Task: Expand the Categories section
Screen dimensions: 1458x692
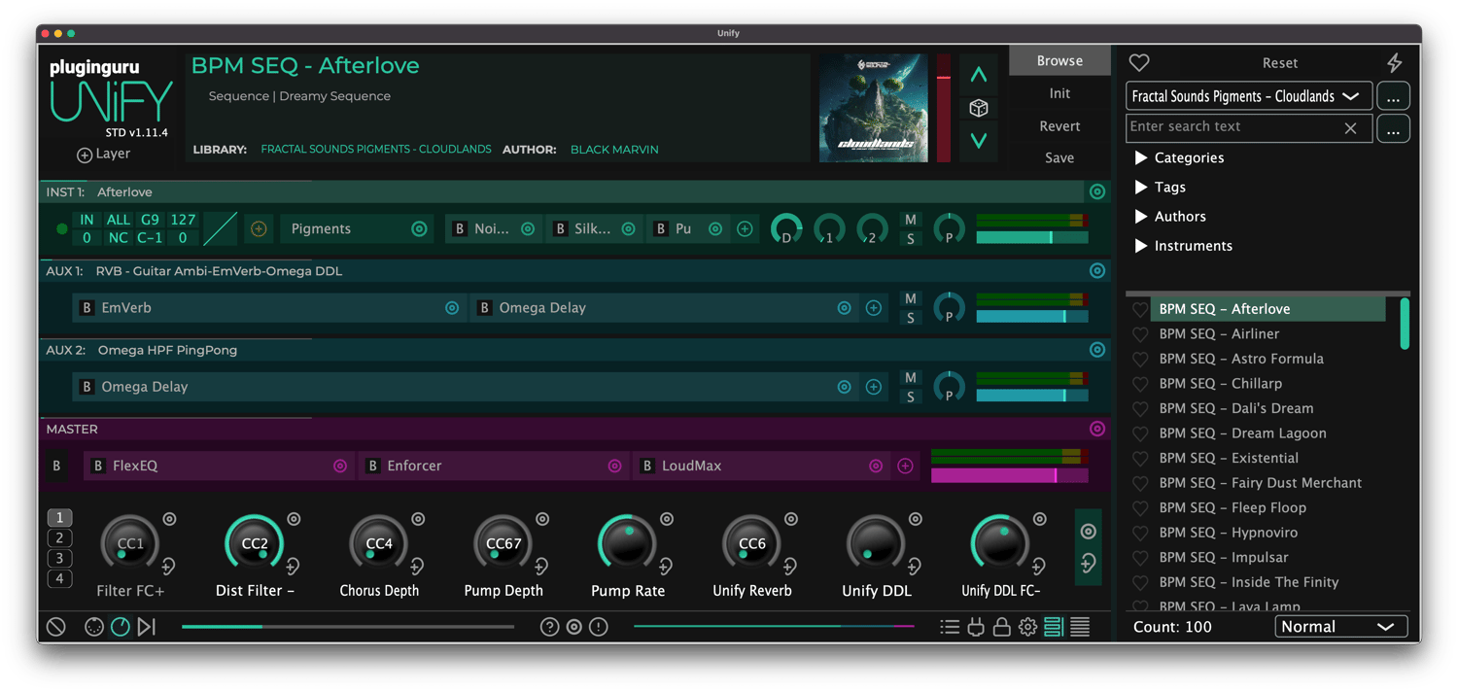Action: pos(1179,157)
